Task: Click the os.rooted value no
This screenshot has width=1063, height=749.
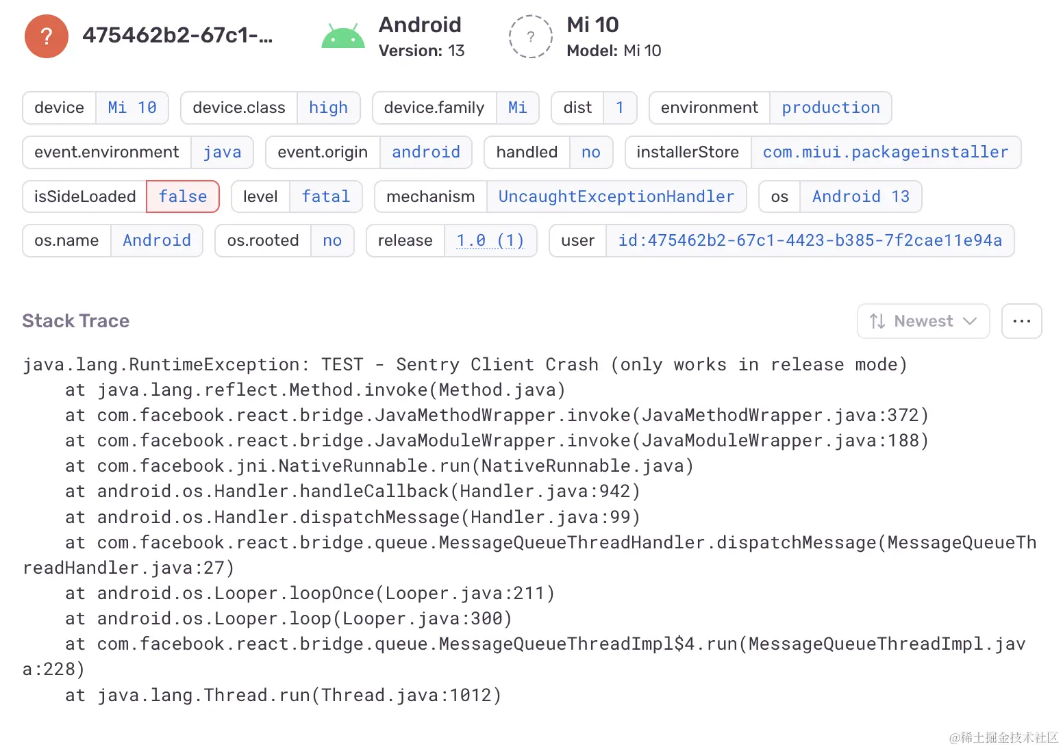Action: click(332, 240)
